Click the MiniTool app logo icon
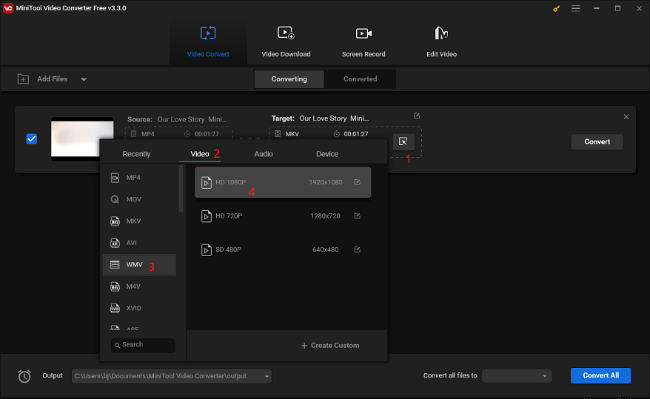This screenshot has width=650, height=399. (x=8, y=8)
